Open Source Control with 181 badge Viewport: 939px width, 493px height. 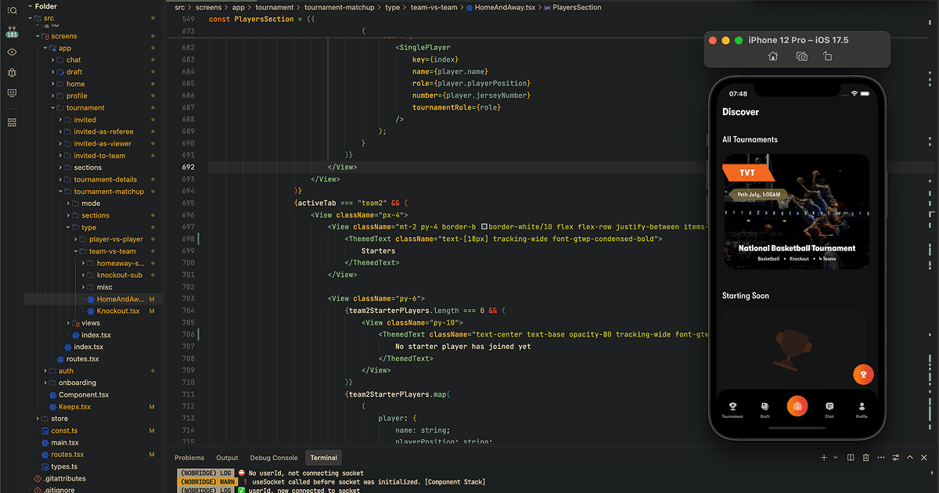pos(12,32)
